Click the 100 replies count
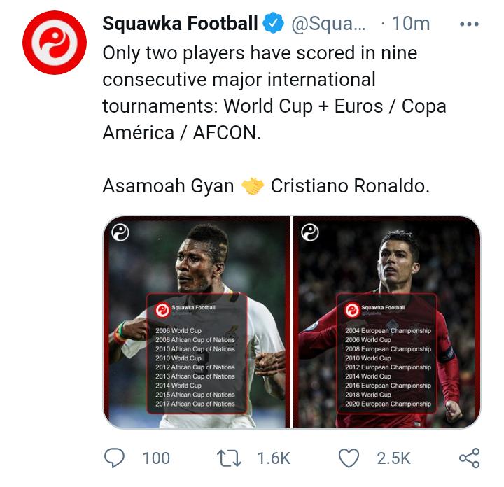The height and width of the screenshot is (487, 504). click(x=156, y=458)
